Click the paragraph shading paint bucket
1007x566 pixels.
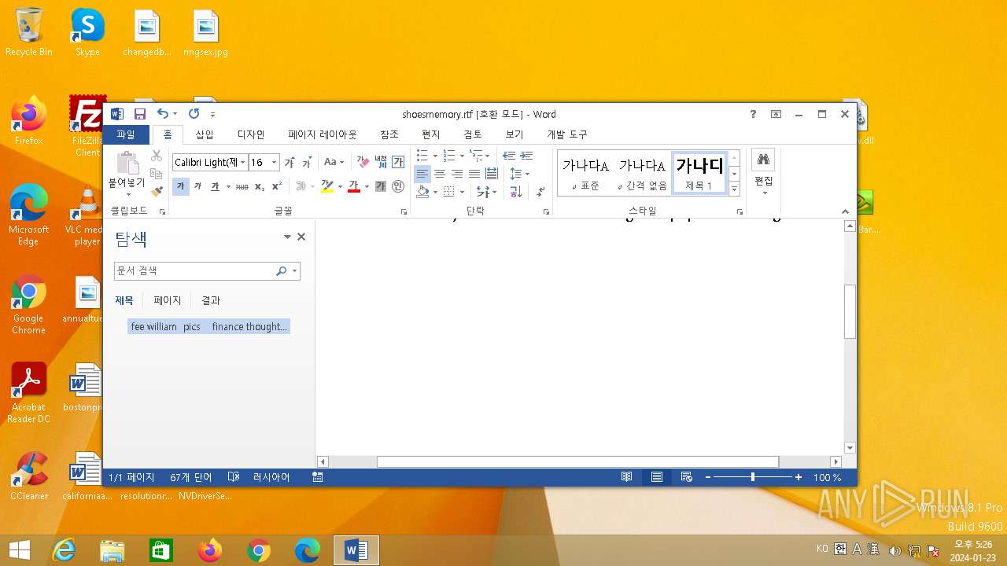[x=422, y=192]
